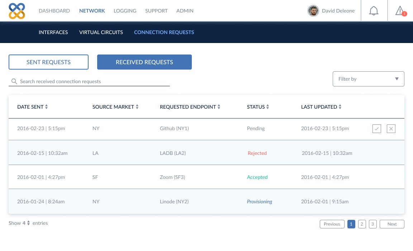Viewport: 413px width, 251px height.
Task: Click the Provisioning status
Action: 260,202
